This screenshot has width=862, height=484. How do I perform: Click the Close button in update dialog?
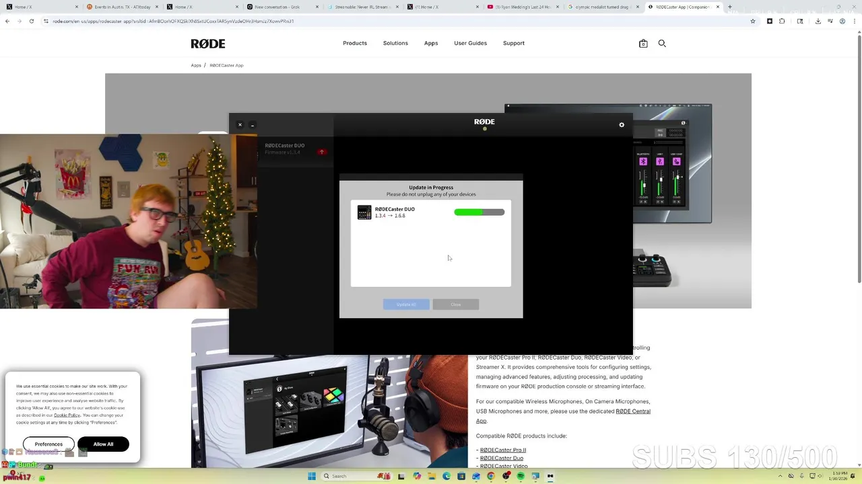click(x=456, y=305)
